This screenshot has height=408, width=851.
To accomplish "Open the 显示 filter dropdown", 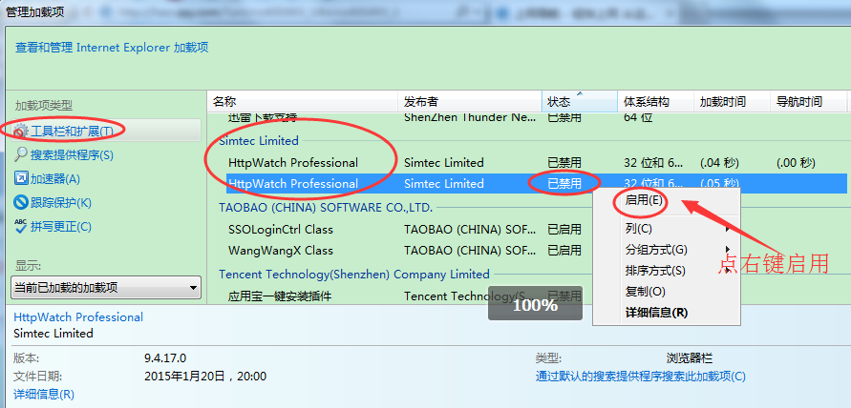I will tap(105, 287).
